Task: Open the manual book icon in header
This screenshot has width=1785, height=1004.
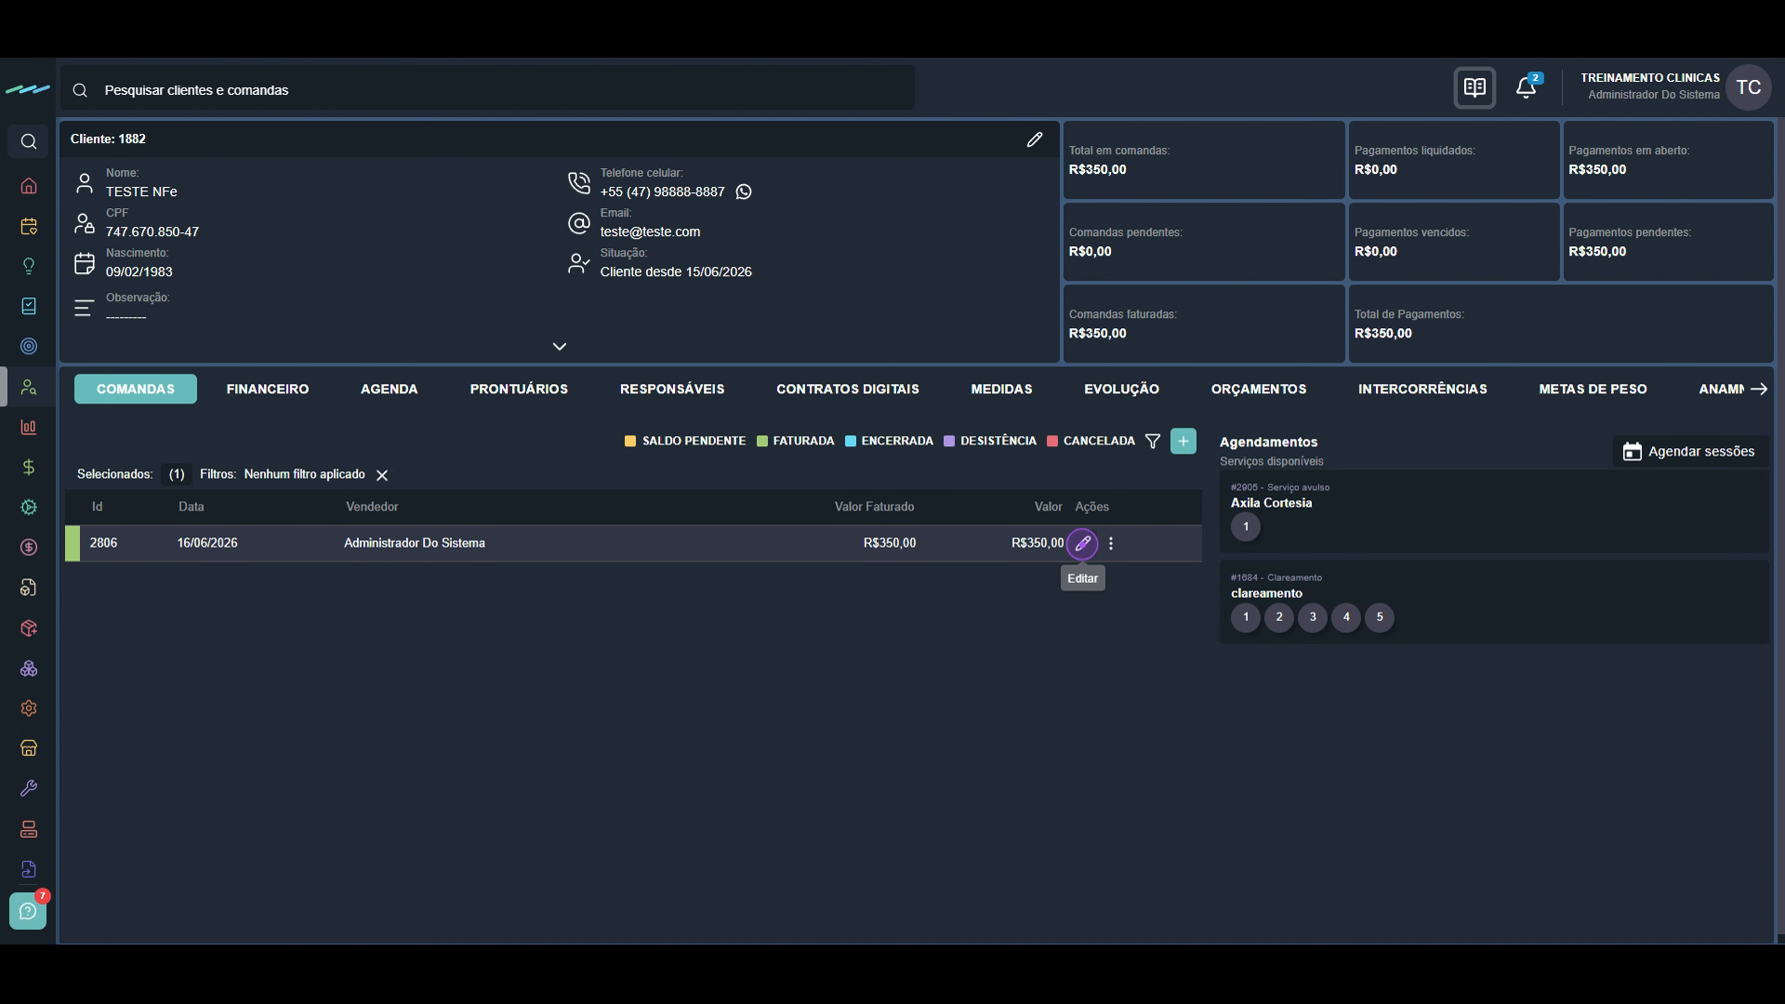Action: pos(1474,88)
